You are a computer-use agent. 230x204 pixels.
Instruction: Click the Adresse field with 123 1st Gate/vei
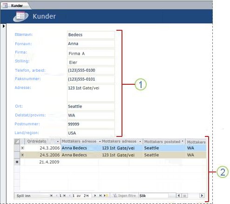tap(91, 93)
